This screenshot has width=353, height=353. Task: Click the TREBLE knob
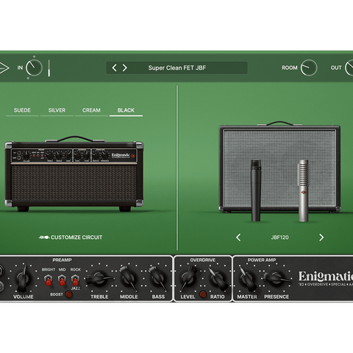pos(99,279)
